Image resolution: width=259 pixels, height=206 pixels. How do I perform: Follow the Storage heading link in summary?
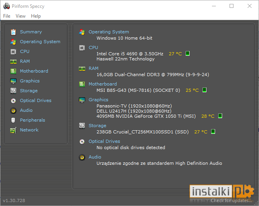coord(97,126)
